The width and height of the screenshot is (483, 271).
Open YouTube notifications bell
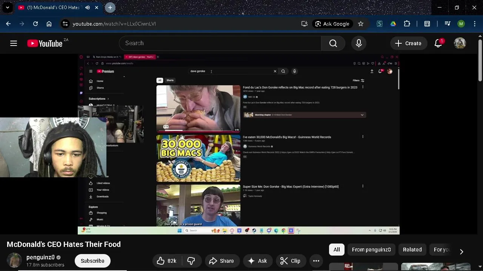438,43
